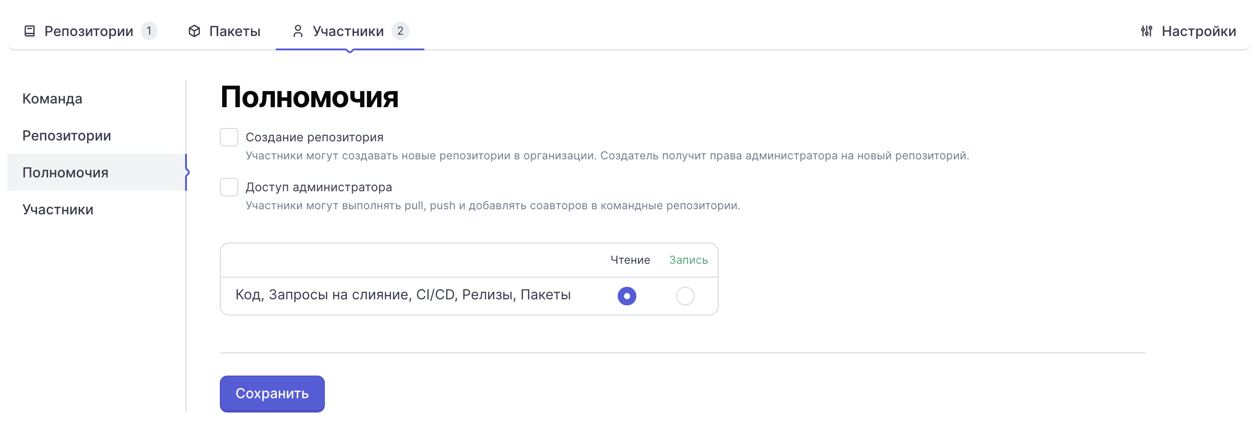The image size is (1255, 437).
Task: Click the Запись column header
Action: point(688,260)
